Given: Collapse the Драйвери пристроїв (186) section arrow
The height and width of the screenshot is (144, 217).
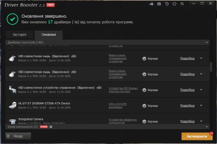Looking at the screenshot, I should [207, 42].
